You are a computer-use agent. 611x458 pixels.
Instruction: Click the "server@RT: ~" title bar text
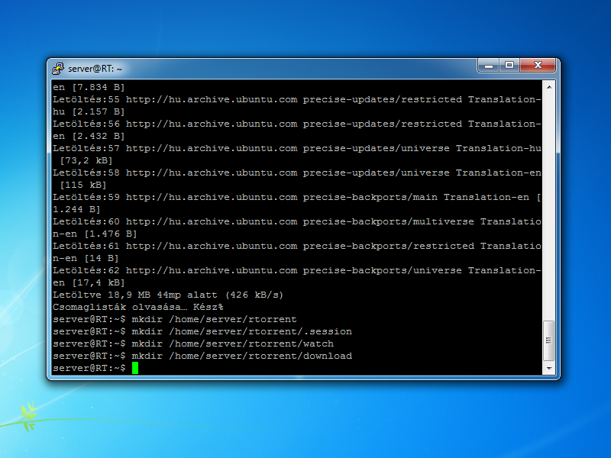[x=95, y=69]
